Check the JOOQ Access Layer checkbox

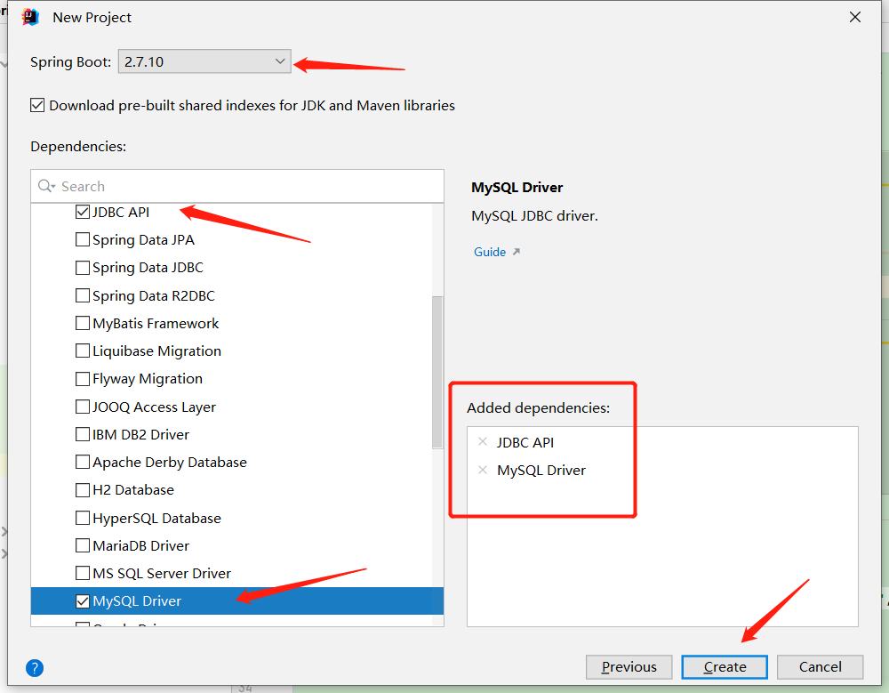click(x=83, y=407)
